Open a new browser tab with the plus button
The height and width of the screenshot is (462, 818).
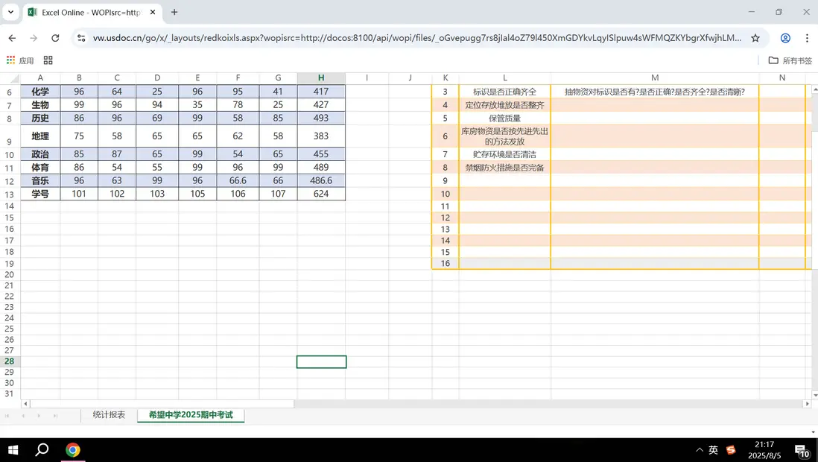(x=174, y=13)
